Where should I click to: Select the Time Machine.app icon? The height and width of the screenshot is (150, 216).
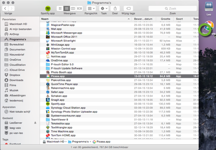(x=48, y=131)
